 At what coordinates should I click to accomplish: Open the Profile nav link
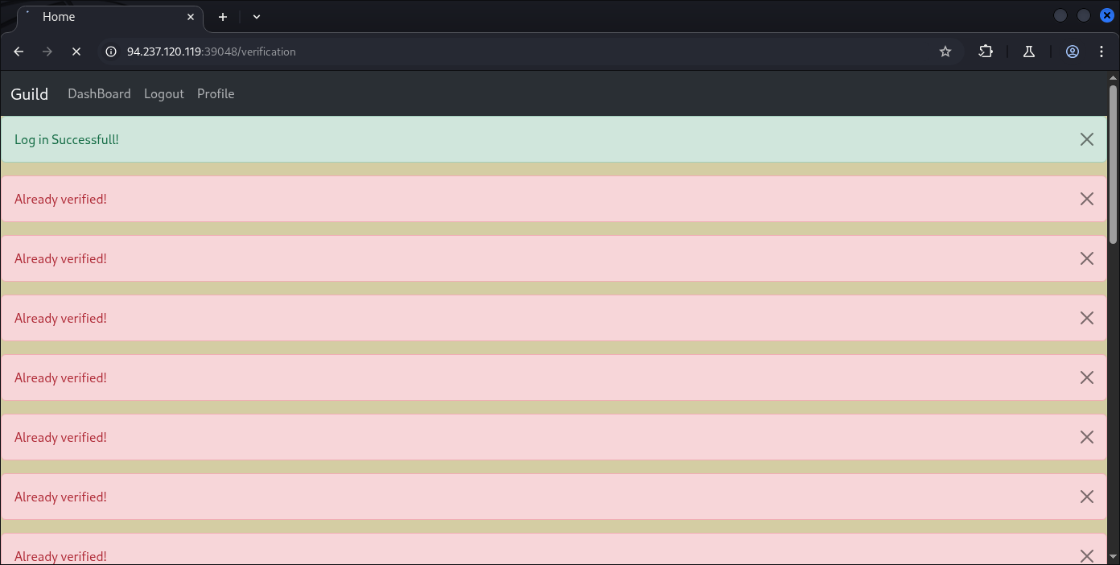(216, 94)
